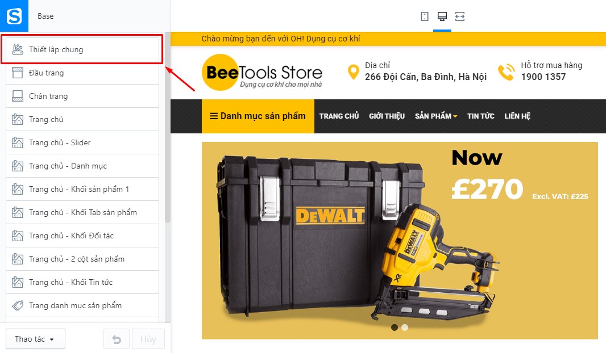Expand Danh mục sản phẩm category menu
606x353 pixels.
coord(258,116)
